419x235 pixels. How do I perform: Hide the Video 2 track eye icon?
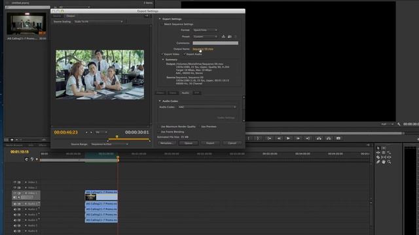[x=14, y=187]
